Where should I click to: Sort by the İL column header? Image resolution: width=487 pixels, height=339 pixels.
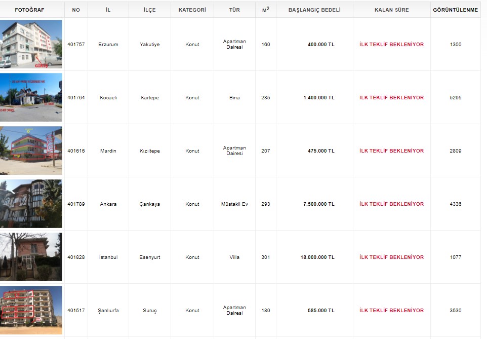pyautogui.click(x=108, y=10)
